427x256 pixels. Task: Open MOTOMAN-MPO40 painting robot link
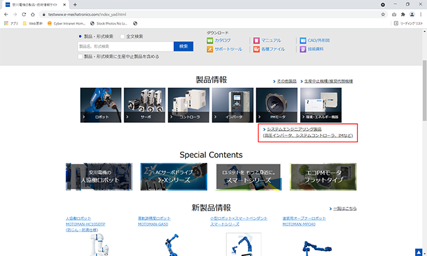coord(304,221)
